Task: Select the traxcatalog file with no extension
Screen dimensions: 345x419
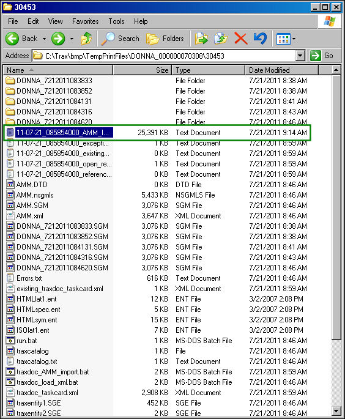Action: pyautogui.click(x=32, y=351)
